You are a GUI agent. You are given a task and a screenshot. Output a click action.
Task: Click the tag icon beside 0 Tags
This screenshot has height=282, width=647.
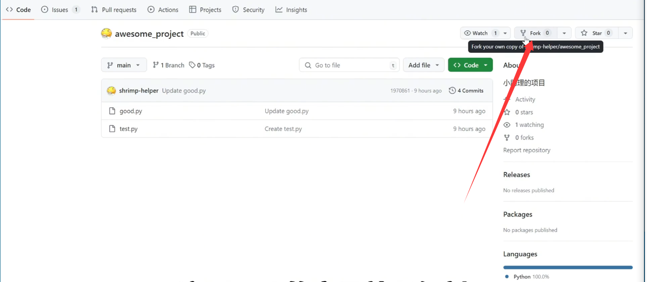[192, 65]
